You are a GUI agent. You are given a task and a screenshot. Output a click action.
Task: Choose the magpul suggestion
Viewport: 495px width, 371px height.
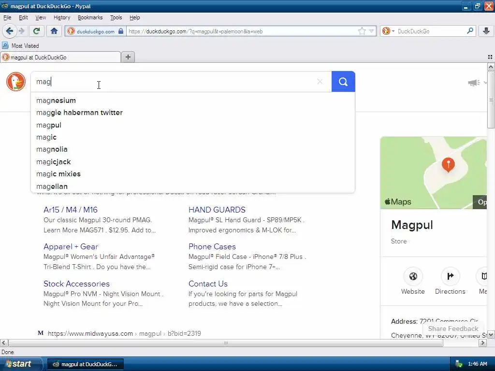coord(192,125)
